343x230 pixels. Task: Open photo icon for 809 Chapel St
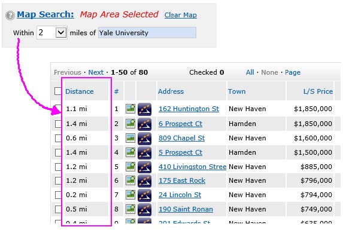[130, 138]
